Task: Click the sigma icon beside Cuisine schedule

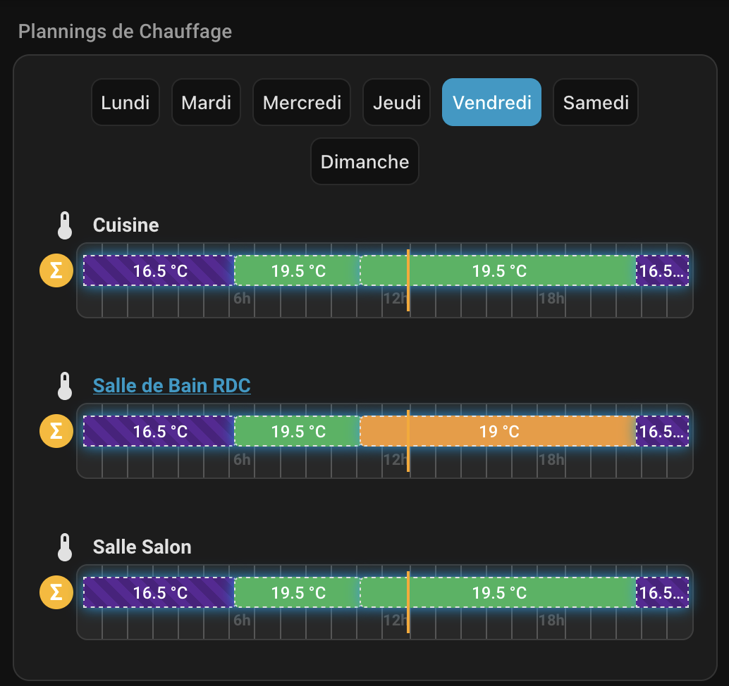Action: 56,271
